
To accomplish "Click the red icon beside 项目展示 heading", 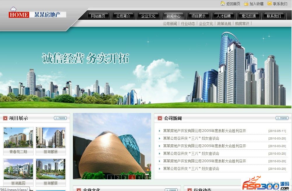I will click(5, 118).
